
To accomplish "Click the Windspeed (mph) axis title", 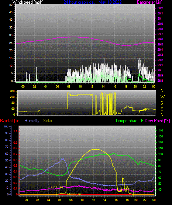I will [28, 2].
